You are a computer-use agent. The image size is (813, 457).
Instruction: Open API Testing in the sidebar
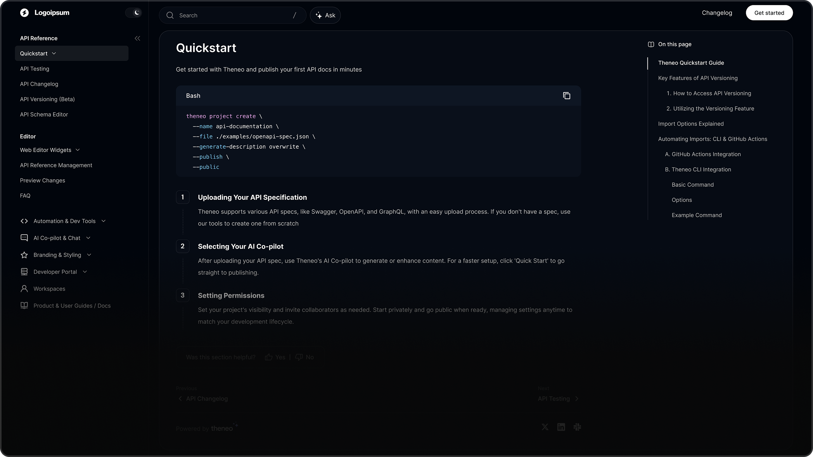tap(35, 69)
